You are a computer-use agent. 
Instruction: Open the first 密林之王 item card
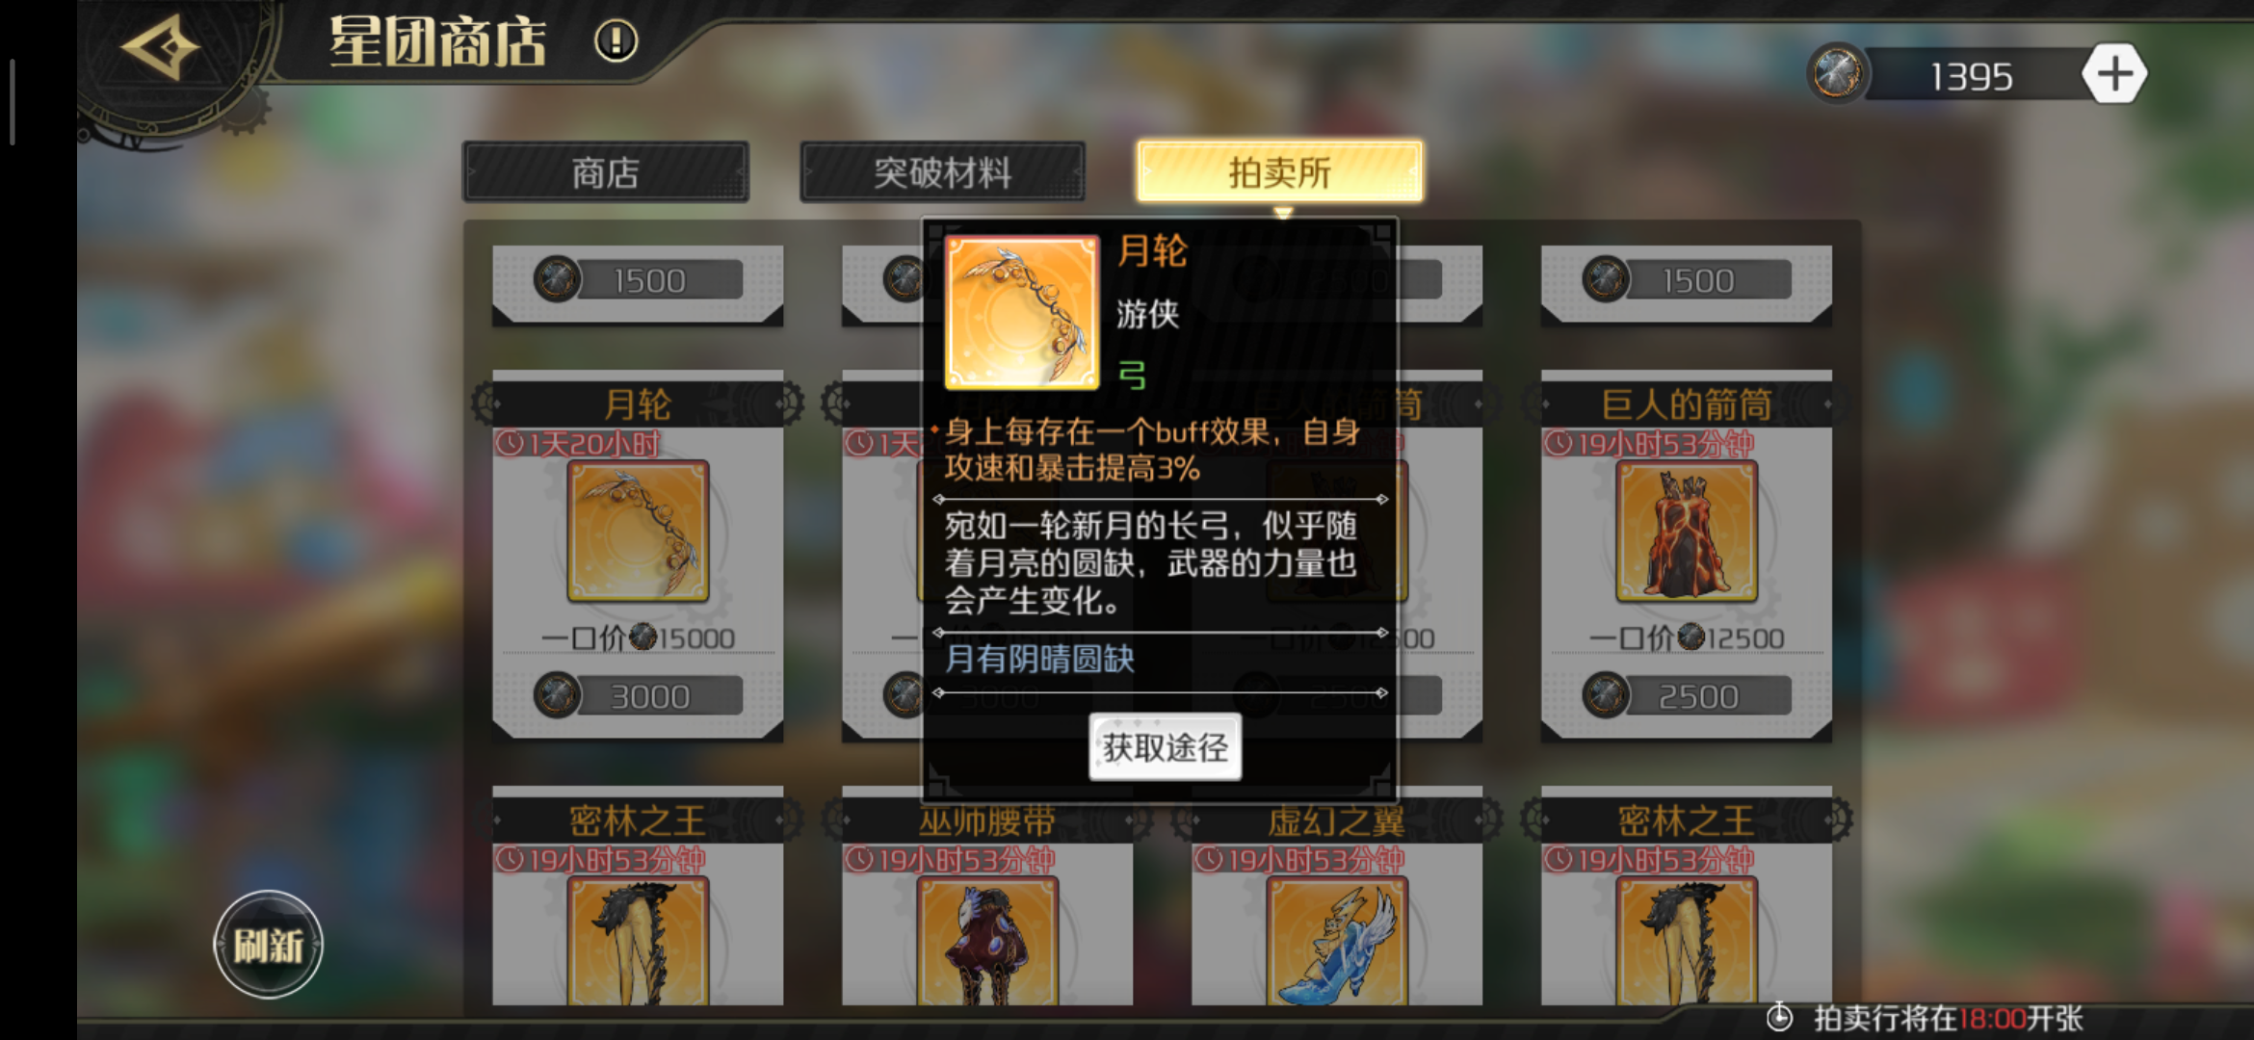(x=638, y=897)
